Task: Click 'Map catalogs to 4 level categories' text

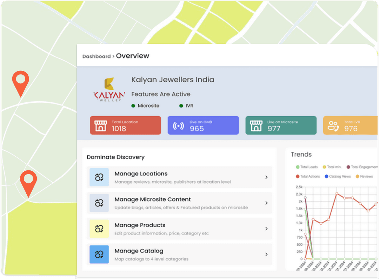Action: [151, 259]
